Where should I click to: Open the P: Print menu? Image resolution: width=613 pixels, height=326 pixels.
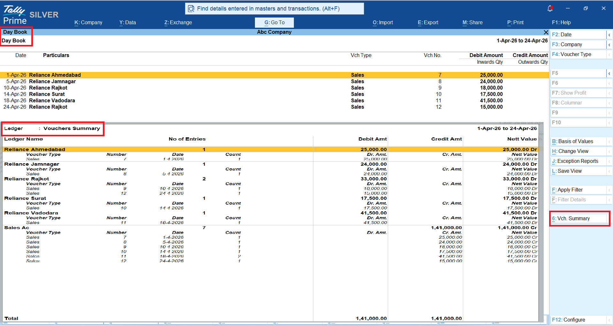(x=515, y=22)
